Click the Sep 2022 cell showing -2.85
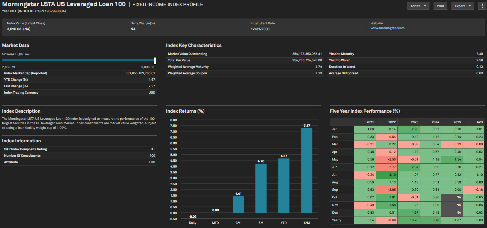The height and width of the screenshot is (228, 487). [x=387, y=190]
